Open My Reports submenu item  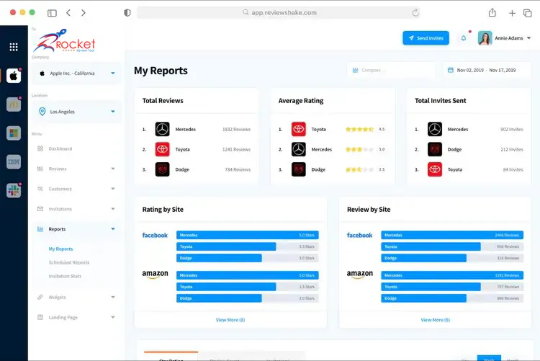(x=60, y=249)
